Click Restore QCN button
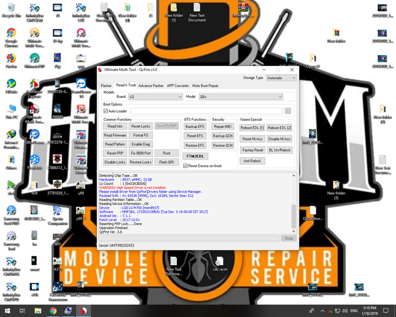396x317 pixels. 223,145
